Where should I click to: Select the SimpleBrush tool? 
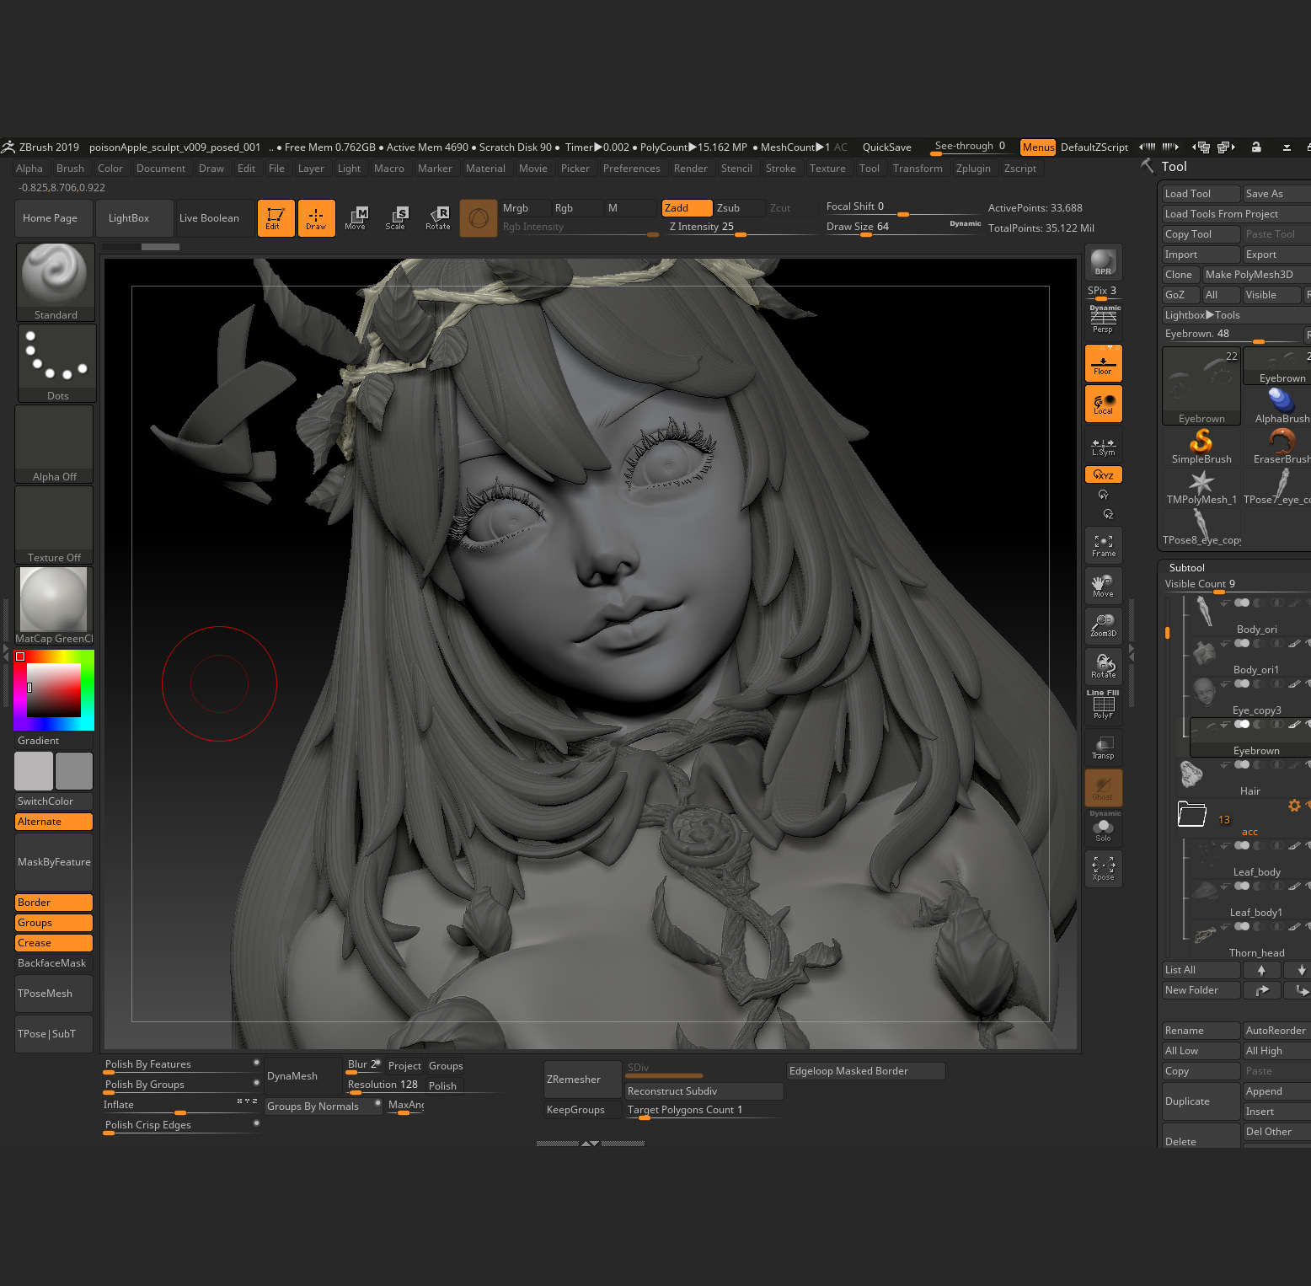point(1201,447)
